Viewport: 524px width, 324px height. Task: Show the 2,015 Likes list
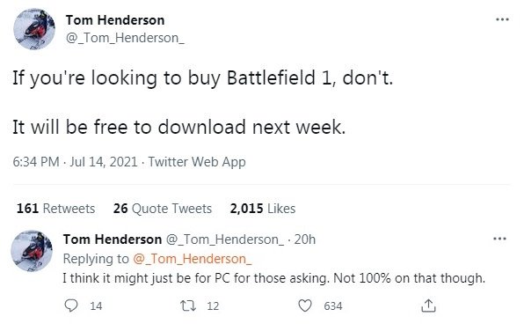pyautogui.click(x=263, y=209)
